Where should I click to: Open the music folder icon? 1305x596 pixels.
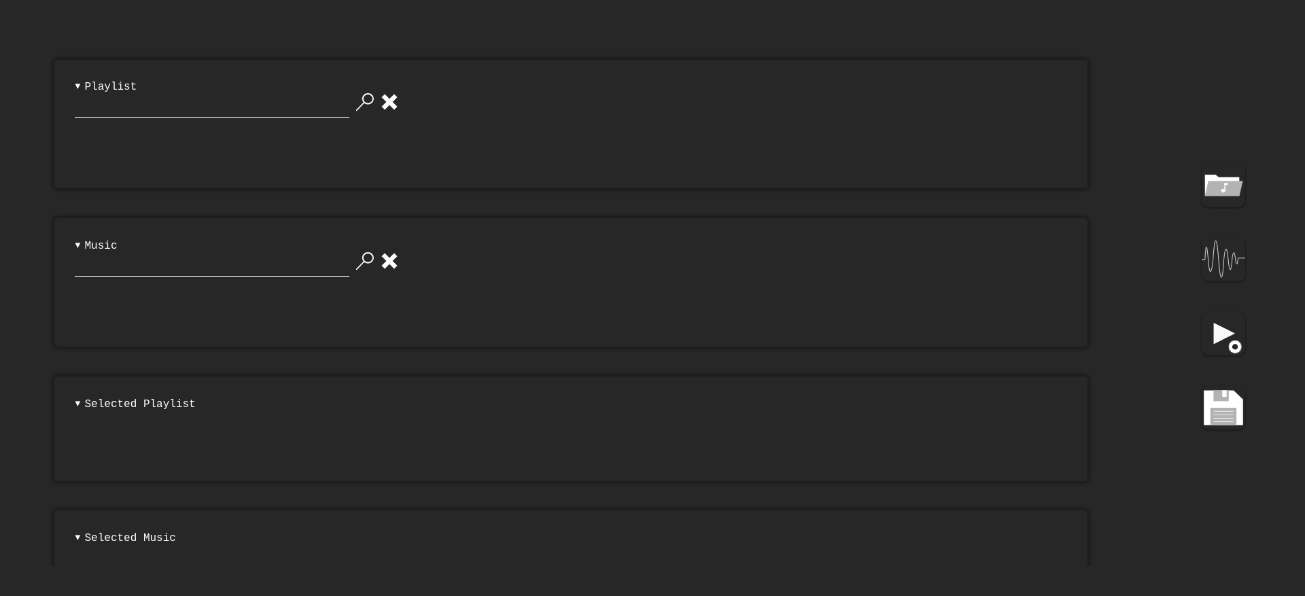pos(1223,186)
